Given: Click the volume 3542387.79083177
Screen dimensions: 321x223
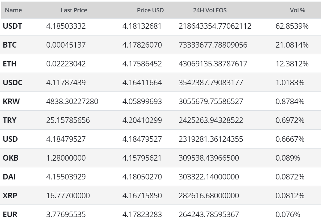Looking at the screenshot, I should tap(211, 83).
